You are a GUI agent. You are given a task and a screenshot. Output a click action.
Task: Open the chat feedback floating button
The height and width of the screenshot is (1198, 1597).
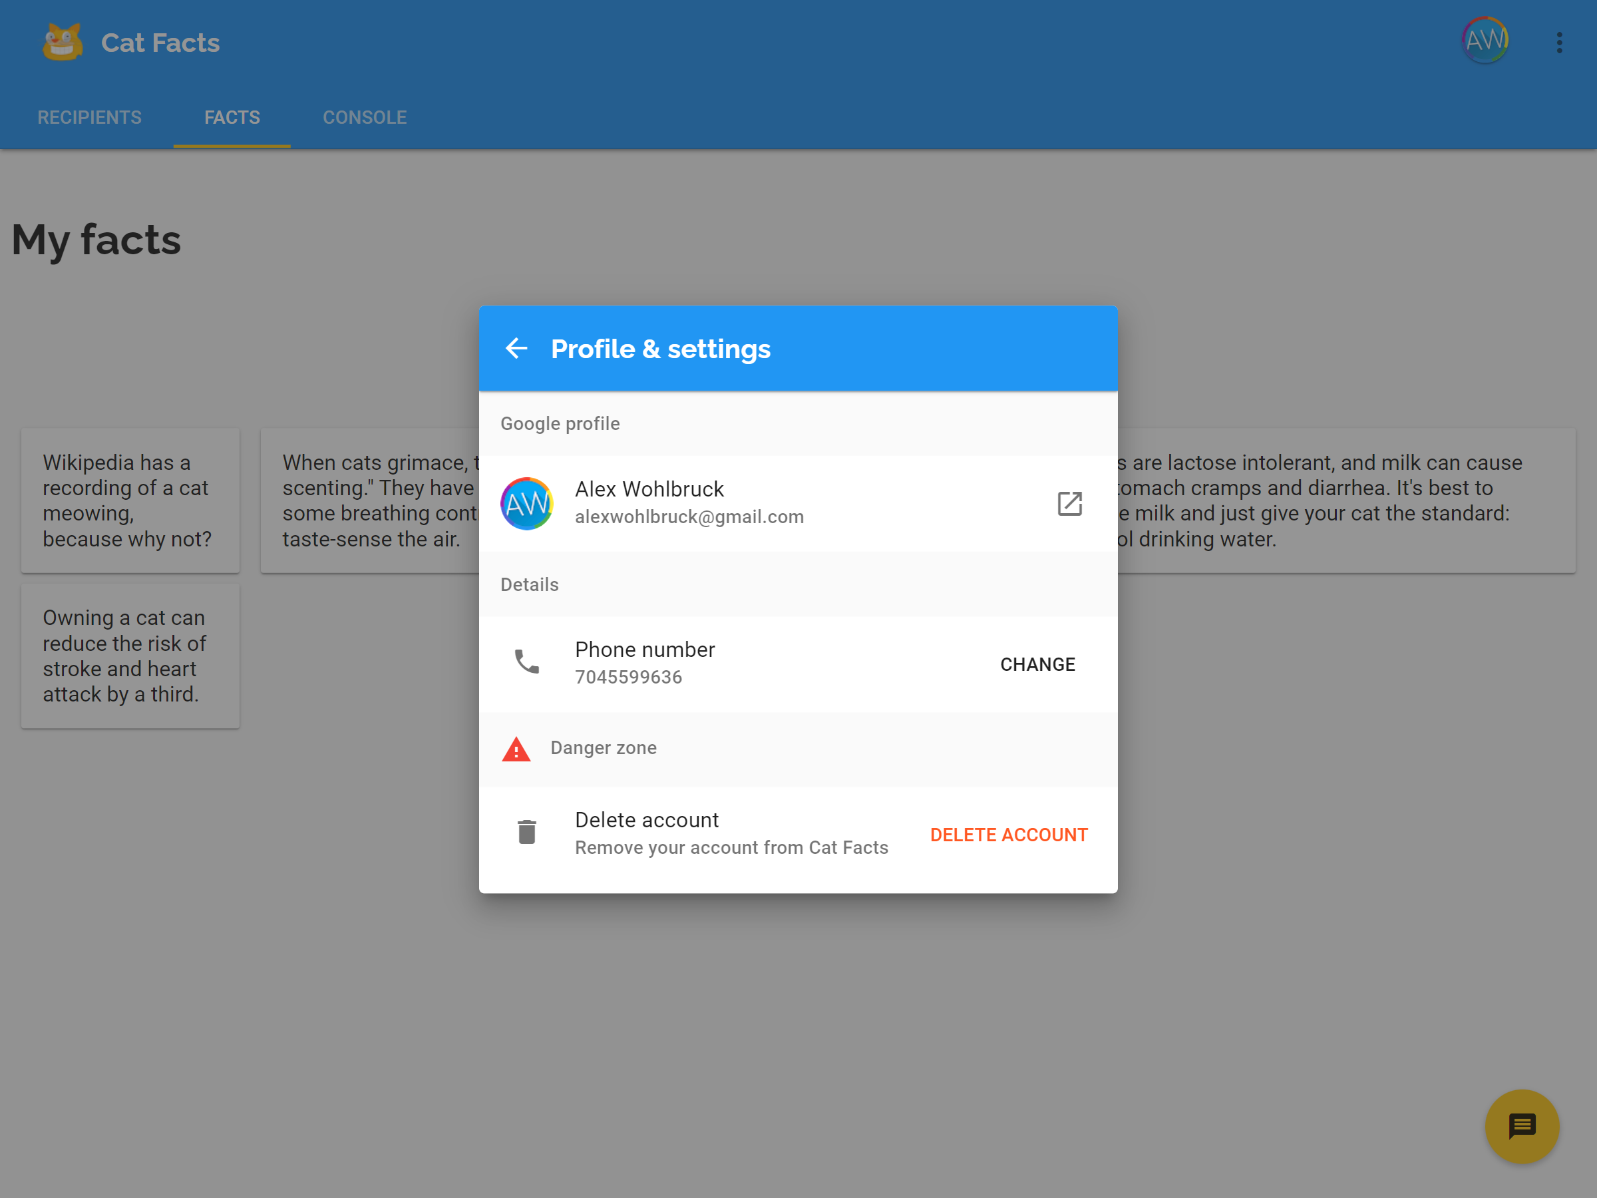point(1522,1126)
